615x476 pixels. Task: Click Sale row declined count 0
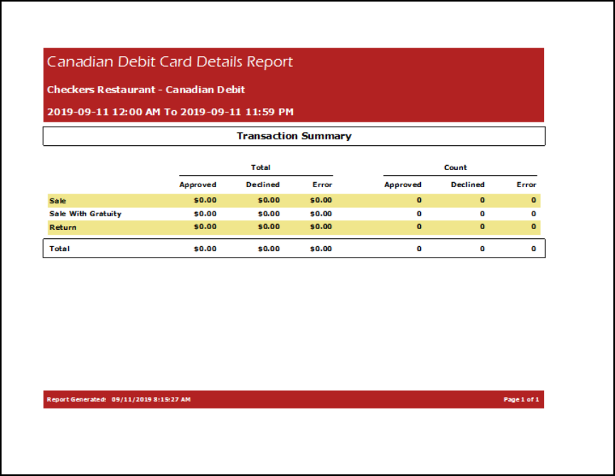pyautogui.click(x=482, y=200)
